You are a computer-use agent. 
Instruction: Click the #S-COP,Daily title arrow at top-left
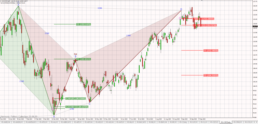1,1
